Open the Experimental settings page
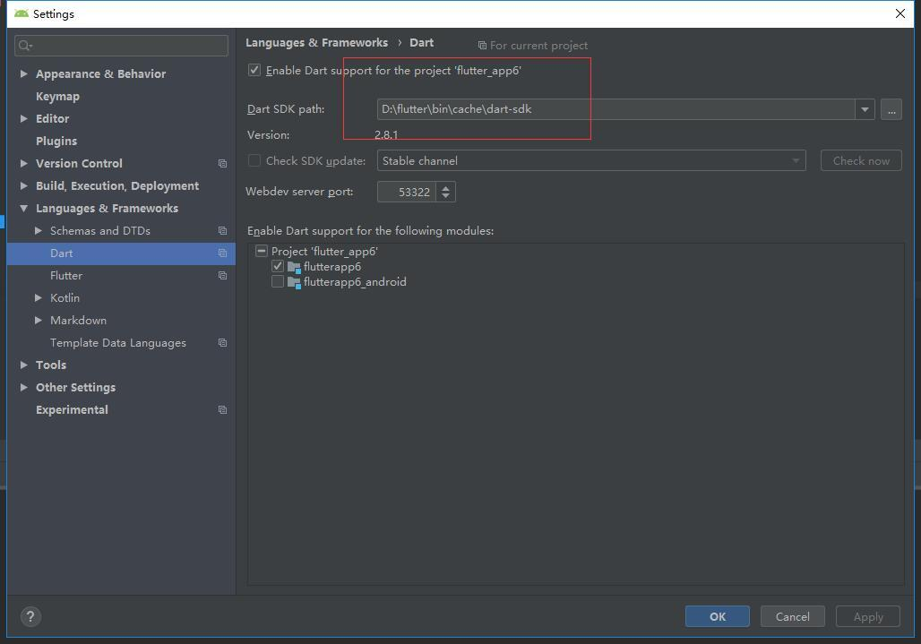Image resolution: width=921 pixels, height=644 pixels. (x=72, y=409)
